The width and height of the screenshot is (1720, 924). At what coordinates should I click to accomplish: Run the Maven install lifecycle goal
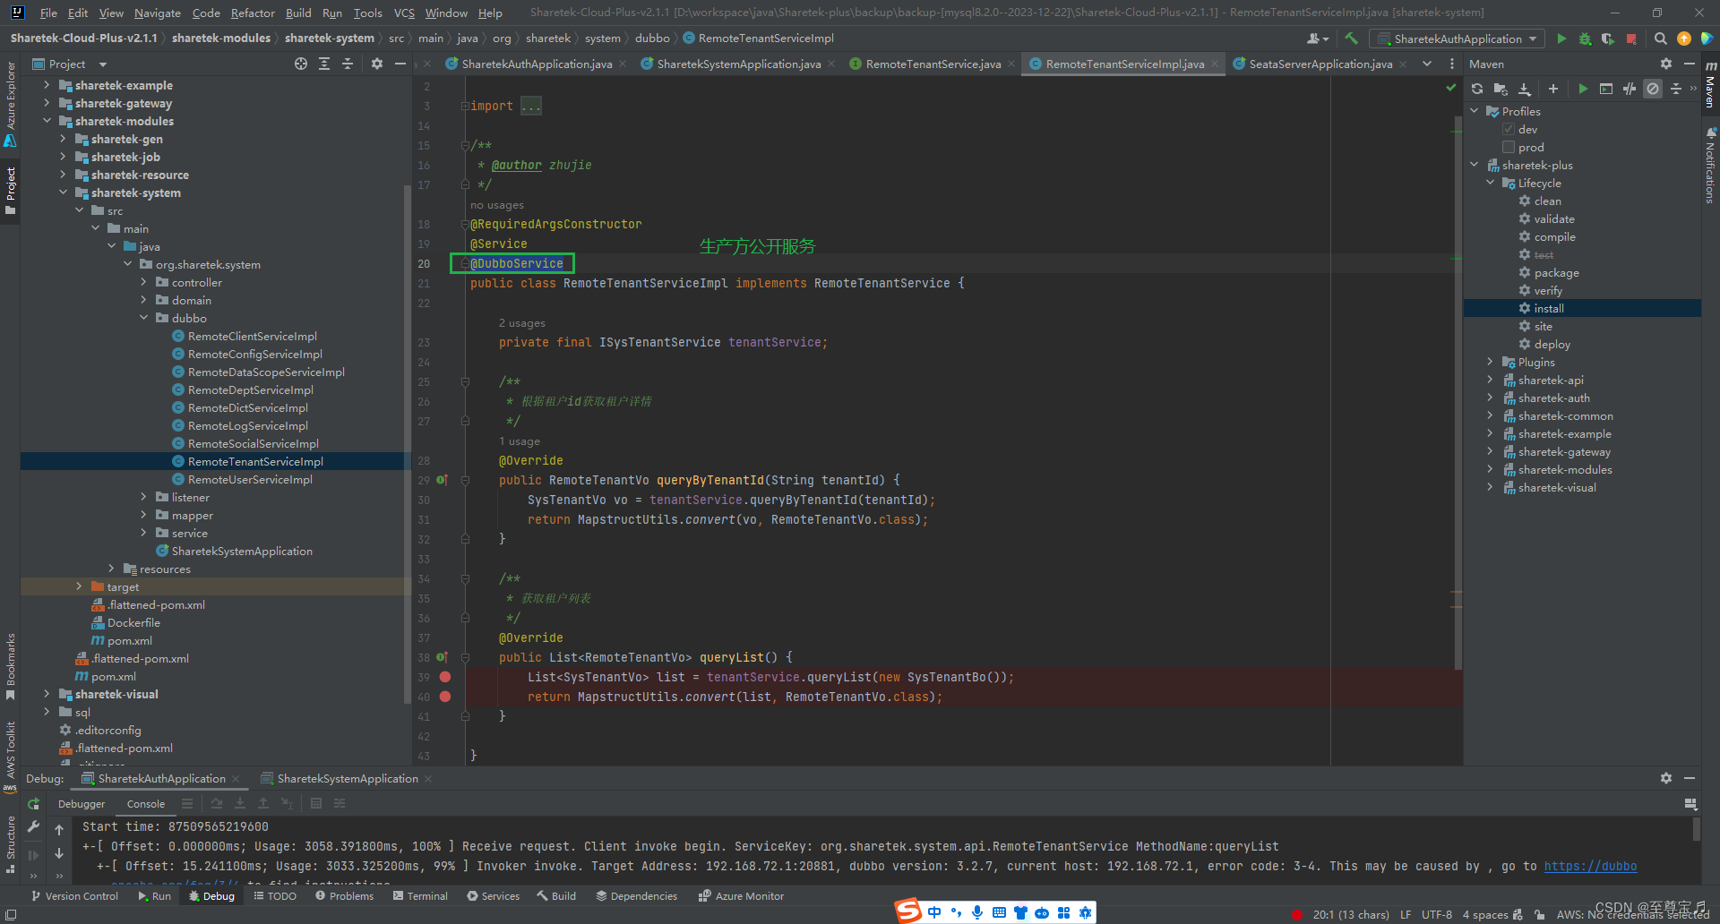click(1548, 308)
